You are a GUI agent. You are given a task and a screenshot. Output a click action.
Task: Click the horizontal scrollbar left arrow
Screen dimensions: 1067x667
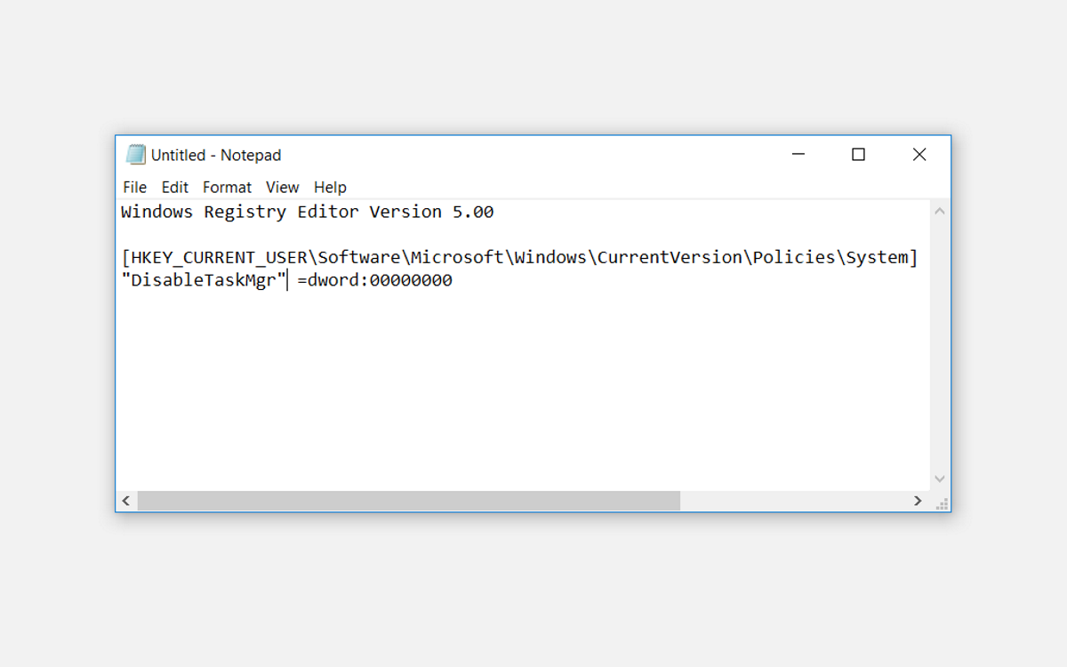tap(126, 502)
